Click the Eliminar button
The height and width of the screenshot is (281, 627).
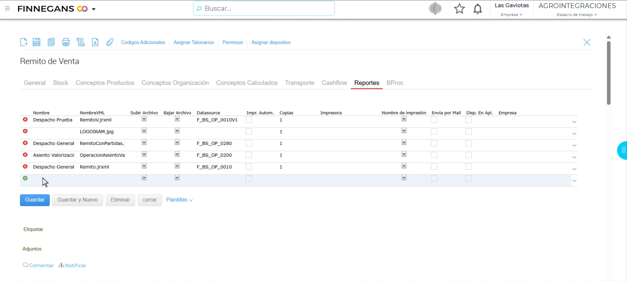point(120,200)
